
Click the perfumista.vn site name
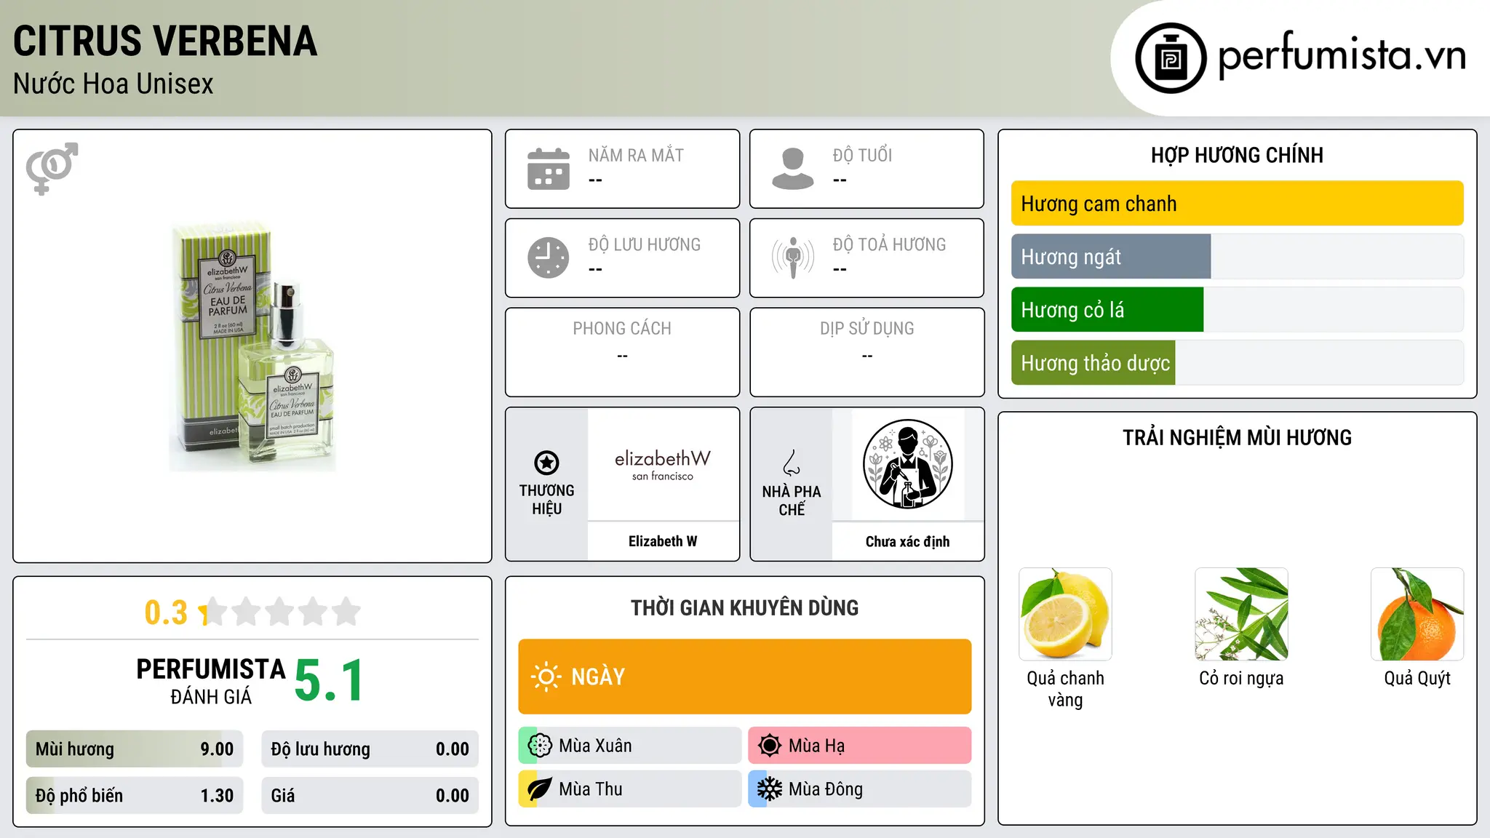pos(1342,56)
